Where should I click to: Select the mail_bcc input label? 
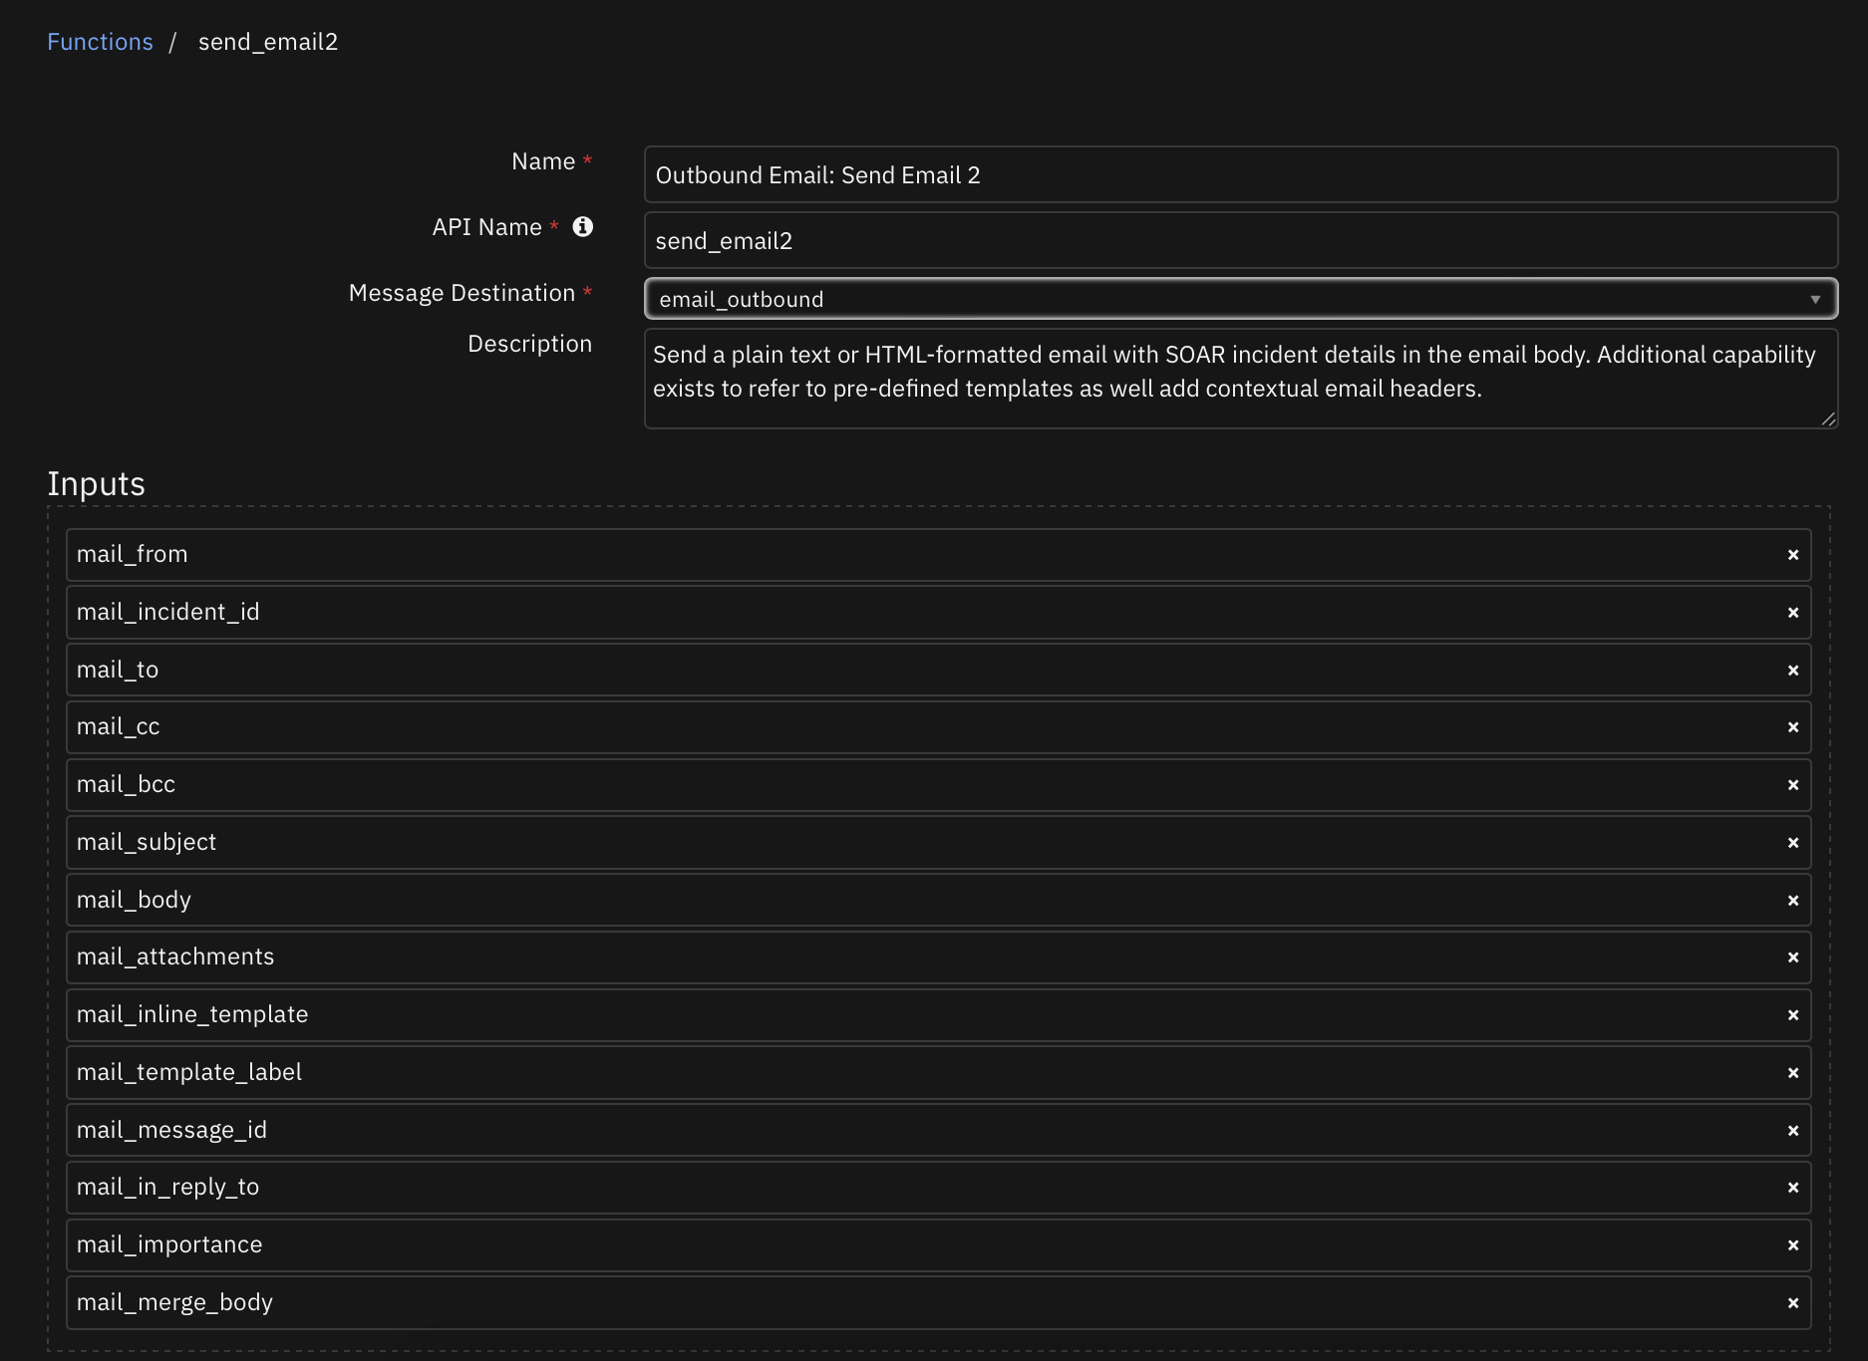(x=126, y=784)
